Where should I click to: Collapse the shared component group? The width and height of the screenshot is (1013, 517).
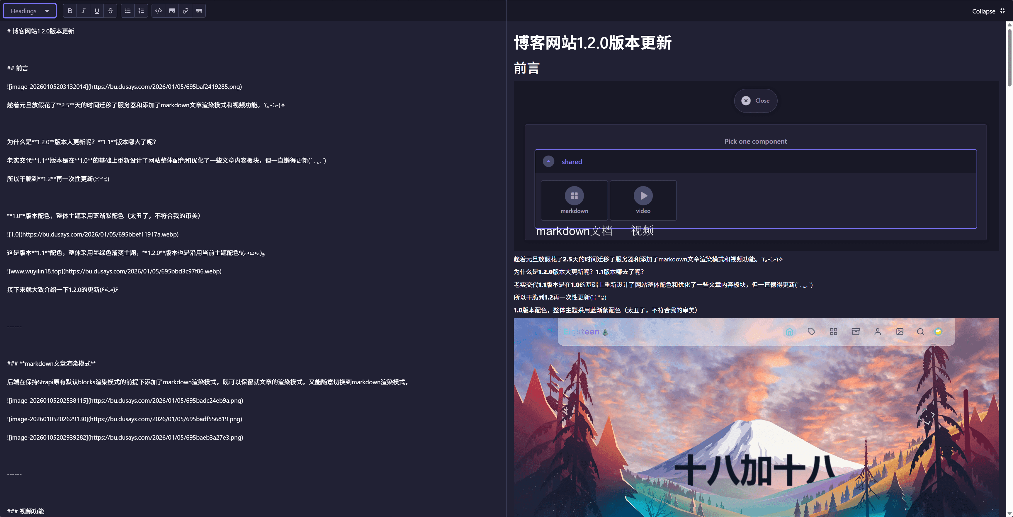coord(548,161)
